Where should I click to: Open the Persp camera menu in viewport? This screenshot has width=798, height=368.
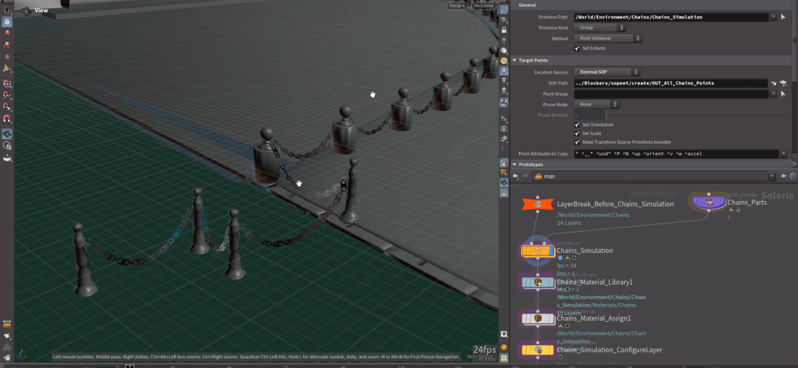click(456, 6)
